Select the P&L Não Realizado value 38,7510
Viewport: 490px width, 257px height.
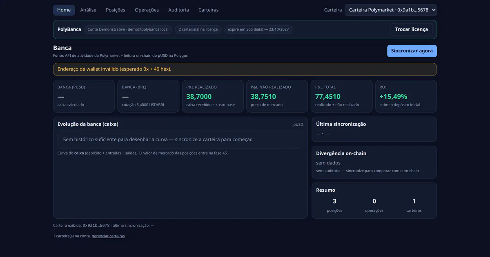(263, 97)
